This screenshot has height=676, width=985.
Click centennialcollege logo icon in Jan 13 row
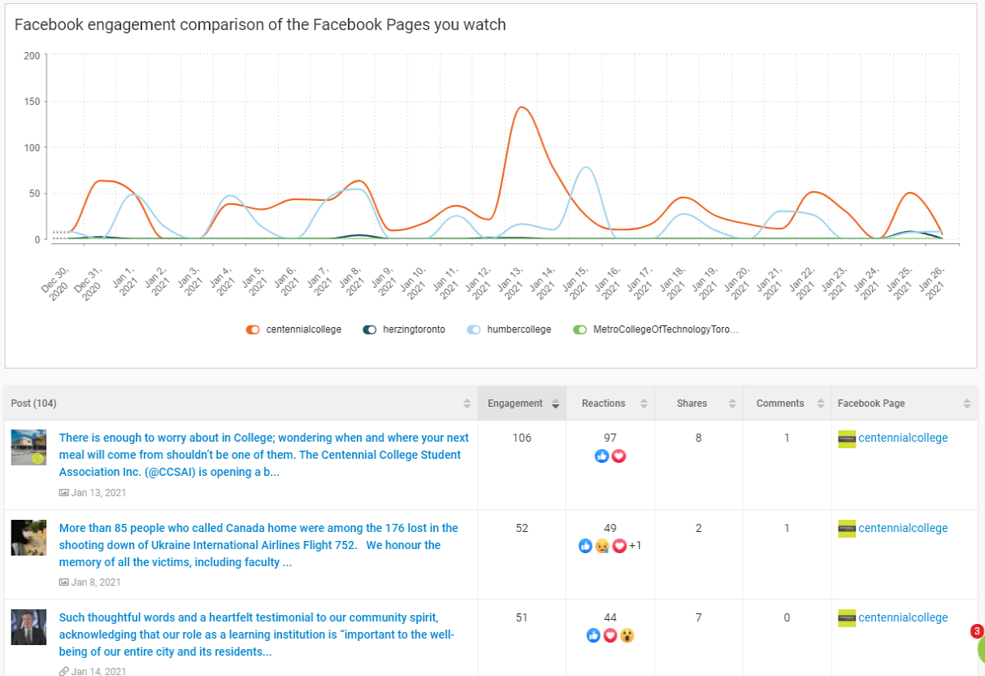pyautogui.click(x=847, y=439)
